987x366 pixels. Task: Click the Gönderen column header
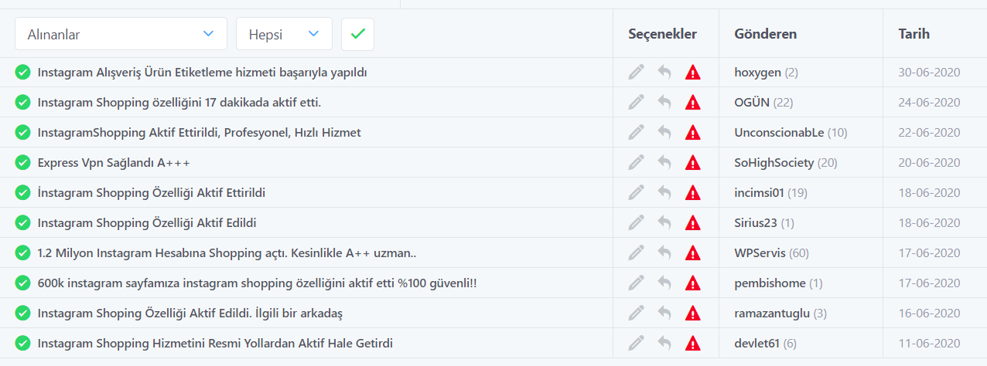click(766, 34)
